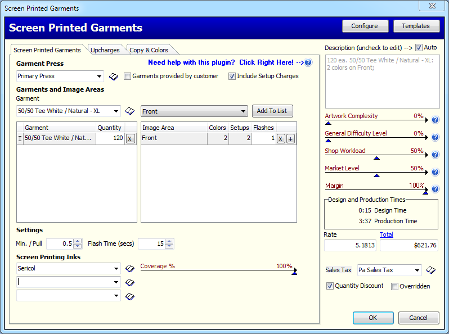Viewport: 449px width, 334px height.
Task: Expand the Primary Press dropdown
Action: pyautogui.click(x=99, y=76)
